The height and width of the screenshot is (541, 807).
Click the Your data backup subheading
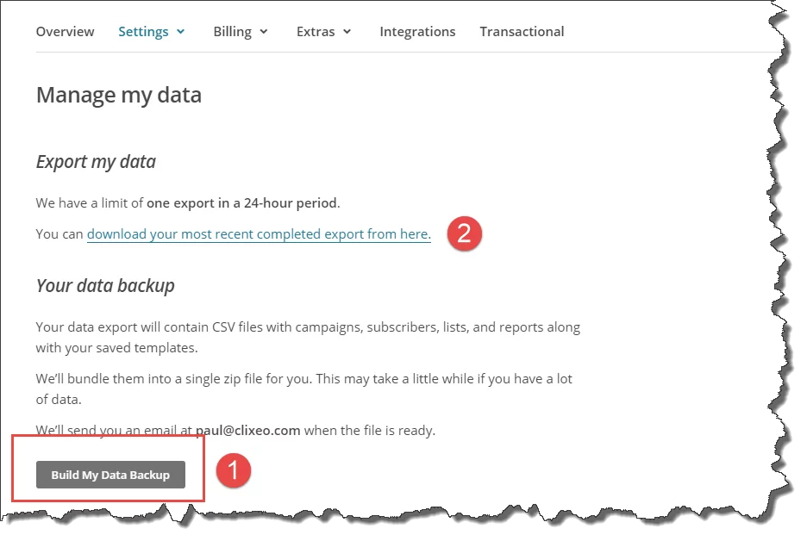pyautogui.click(x=105, y=286)
